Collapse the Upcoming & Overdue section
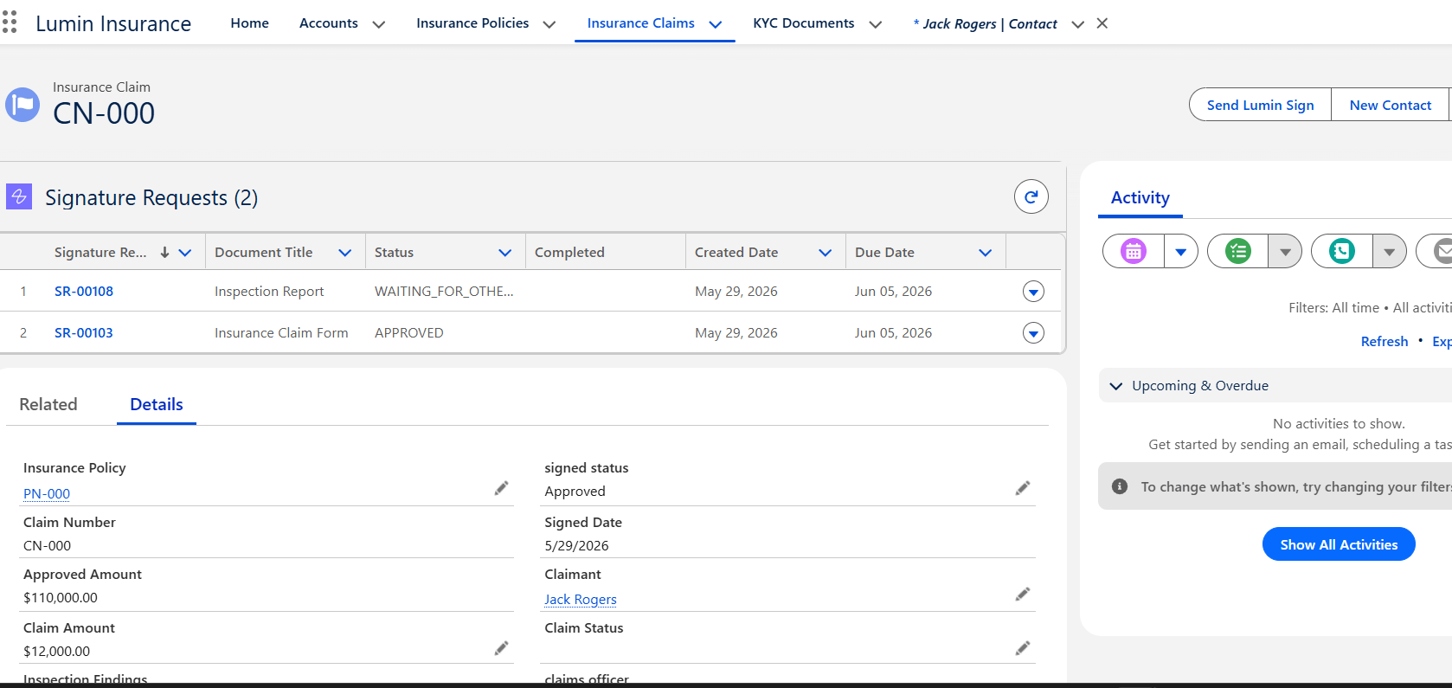Image resolution: width=1452 pixels, height=688 pixels. 1116,386
